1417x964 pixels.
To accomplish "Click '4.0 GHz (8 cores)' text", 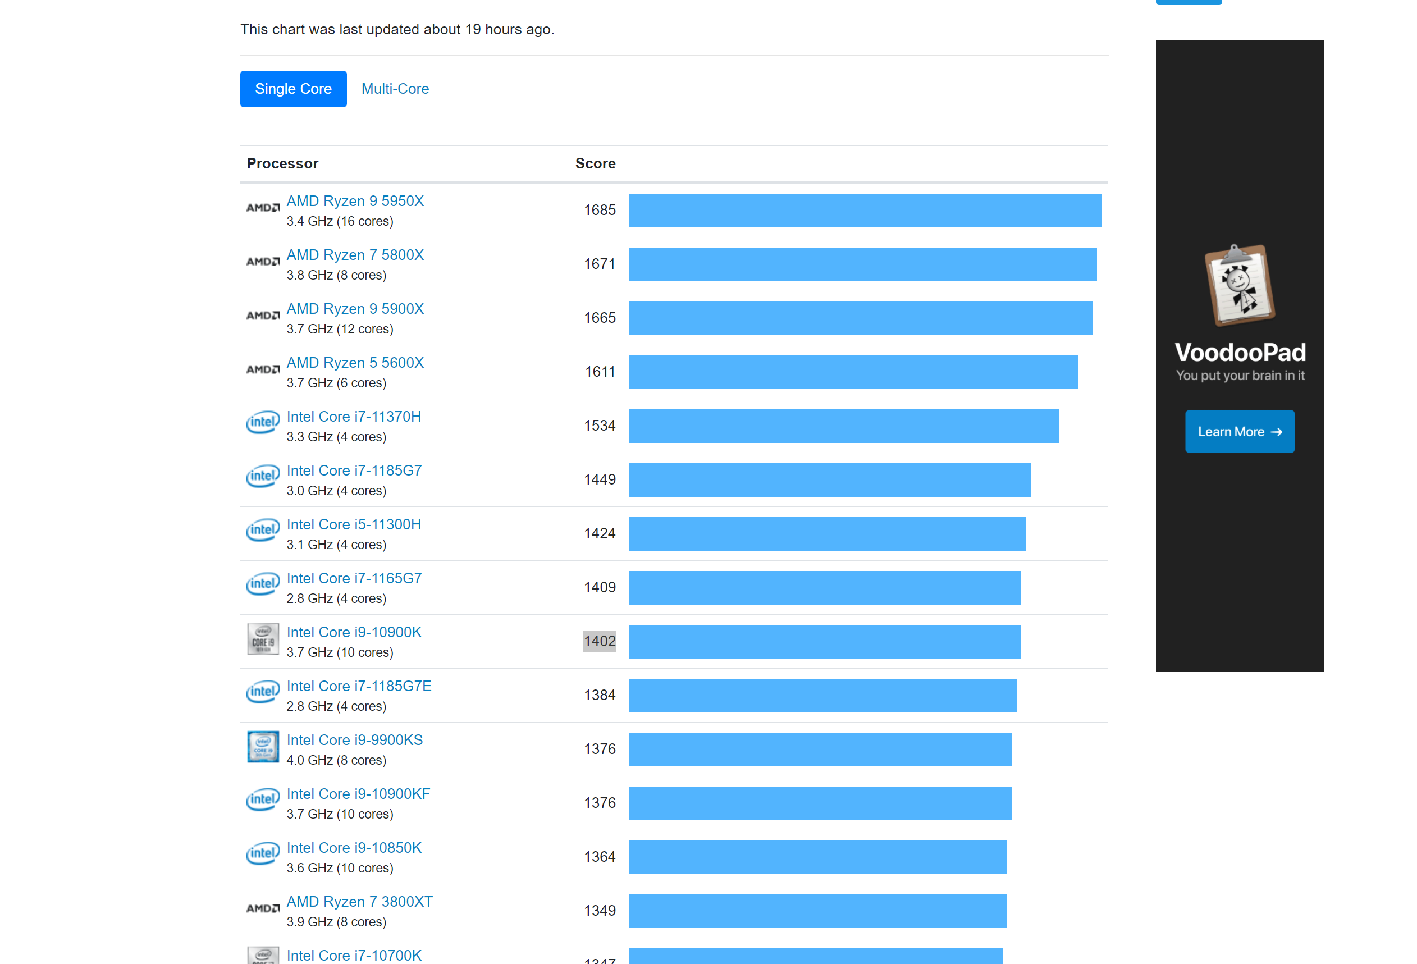I will 336,760.
